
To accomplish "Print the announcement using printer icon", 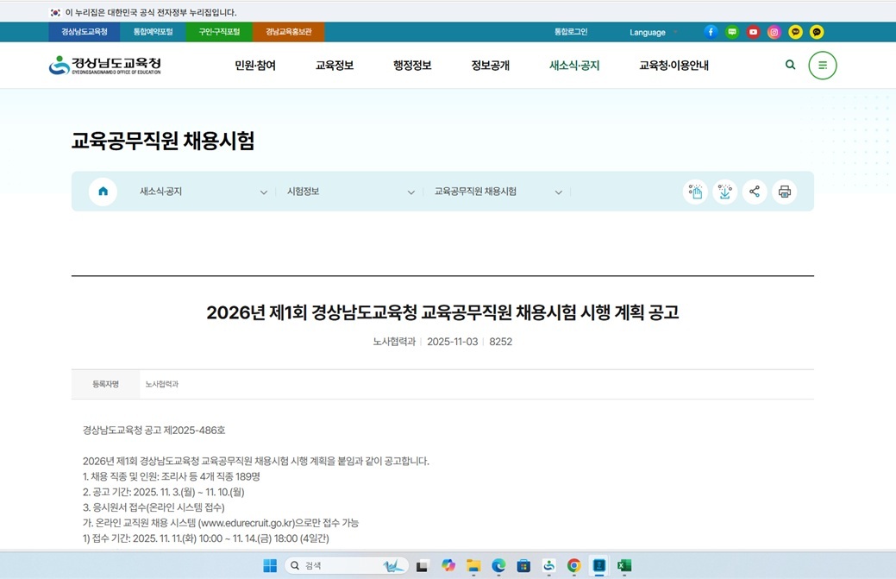I will [784, 192].
